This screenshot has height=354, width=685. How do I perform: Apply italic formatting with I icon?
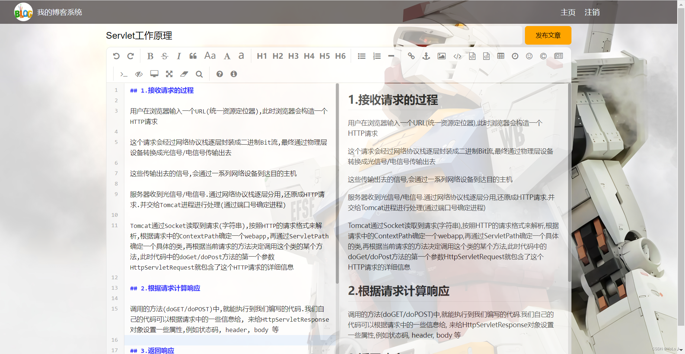[x=179, y=56]
